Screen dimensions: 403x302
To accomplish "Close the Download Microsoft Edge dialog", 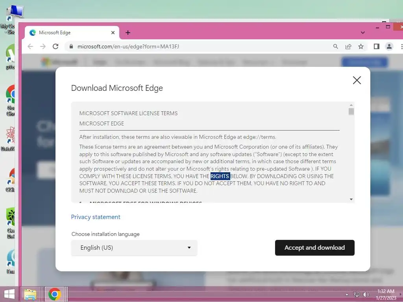I will click(x=357, y=80).
